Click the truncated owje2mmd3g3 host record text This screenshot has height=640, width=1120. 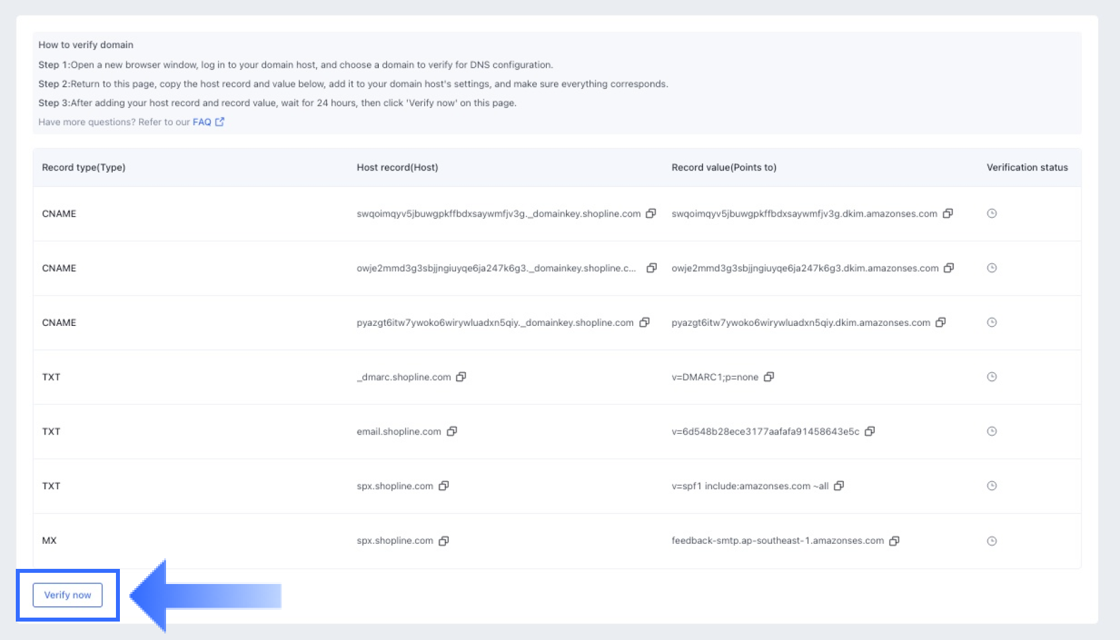point(496,268)
